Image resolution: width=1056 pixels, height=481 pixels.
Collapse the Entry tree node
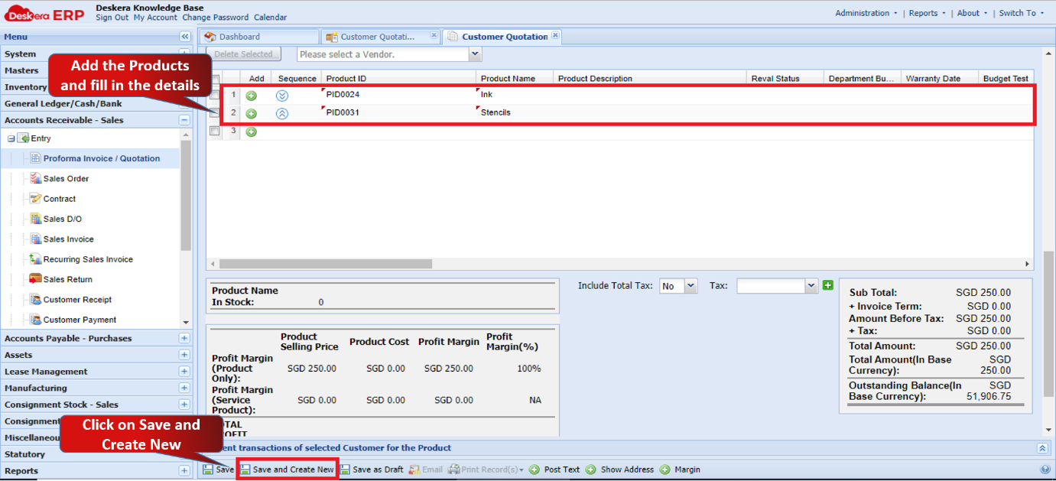pyautogui.click(x=11, y=138)
